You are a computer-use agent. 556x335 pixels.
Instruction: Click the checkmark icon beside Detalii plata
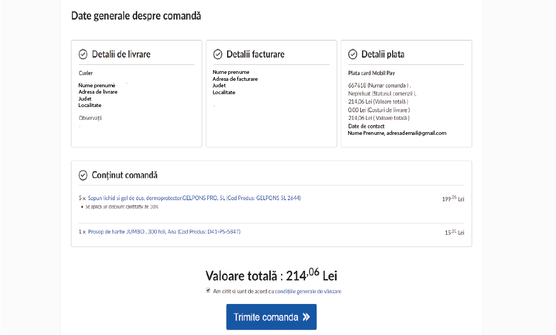point(353,55)
